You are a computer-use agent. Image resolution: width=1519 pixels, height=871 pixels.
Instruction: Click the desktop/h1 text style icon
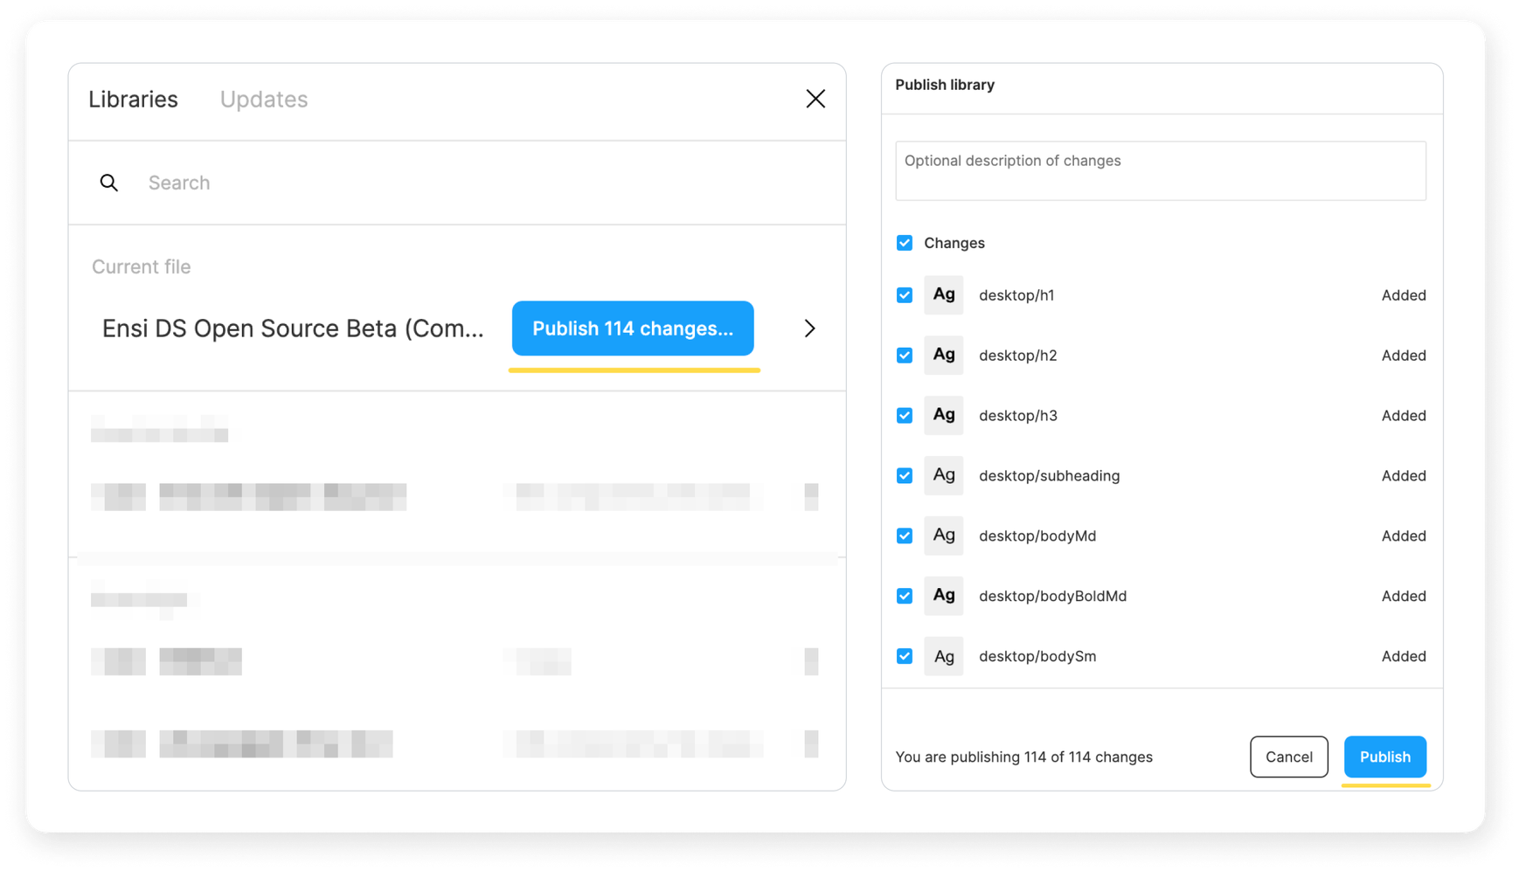click(x=943, y=295)
